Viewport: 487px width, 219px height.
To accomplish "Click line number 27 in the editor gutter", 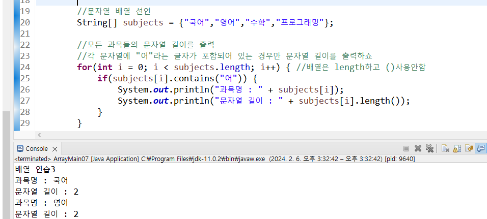I will [x=25, y=101].
